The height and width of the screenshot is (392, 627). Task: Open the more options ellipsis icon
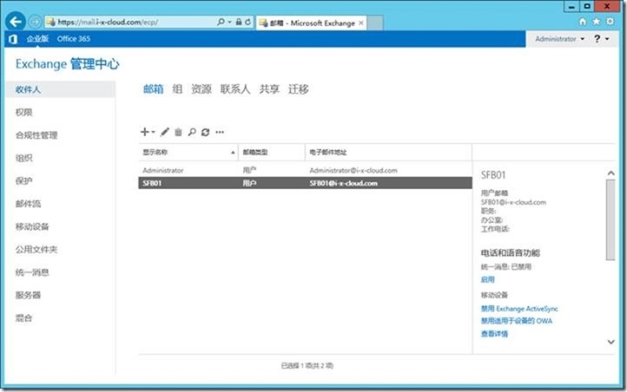pyautogui.click(x=220, y=132)
